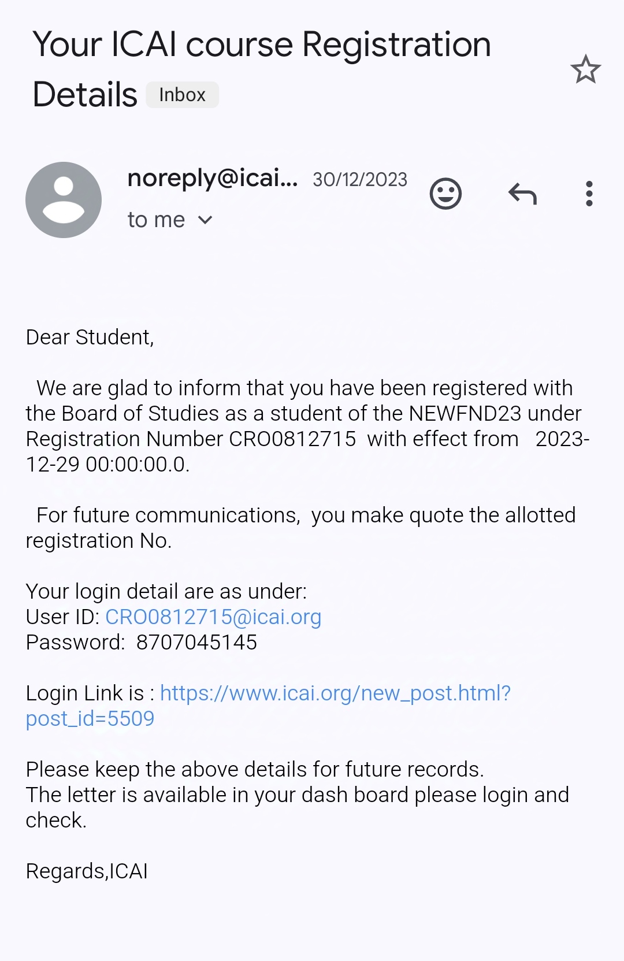The width and height of the screenshot is (624, 961).
Task: Star this ICAI registration email
Action: coord(585,69)
